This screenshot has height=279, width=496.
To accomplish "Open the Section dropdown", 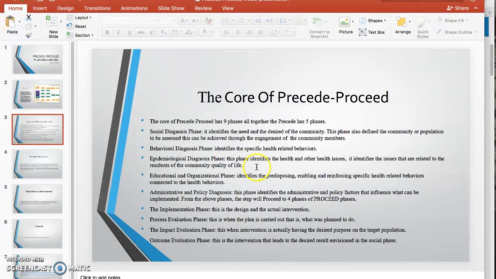I will coord(80,35).
